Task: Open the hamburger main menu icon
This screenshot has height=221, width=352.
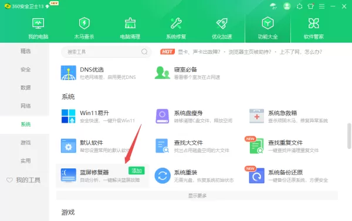Action: click(x=321, y=6)
